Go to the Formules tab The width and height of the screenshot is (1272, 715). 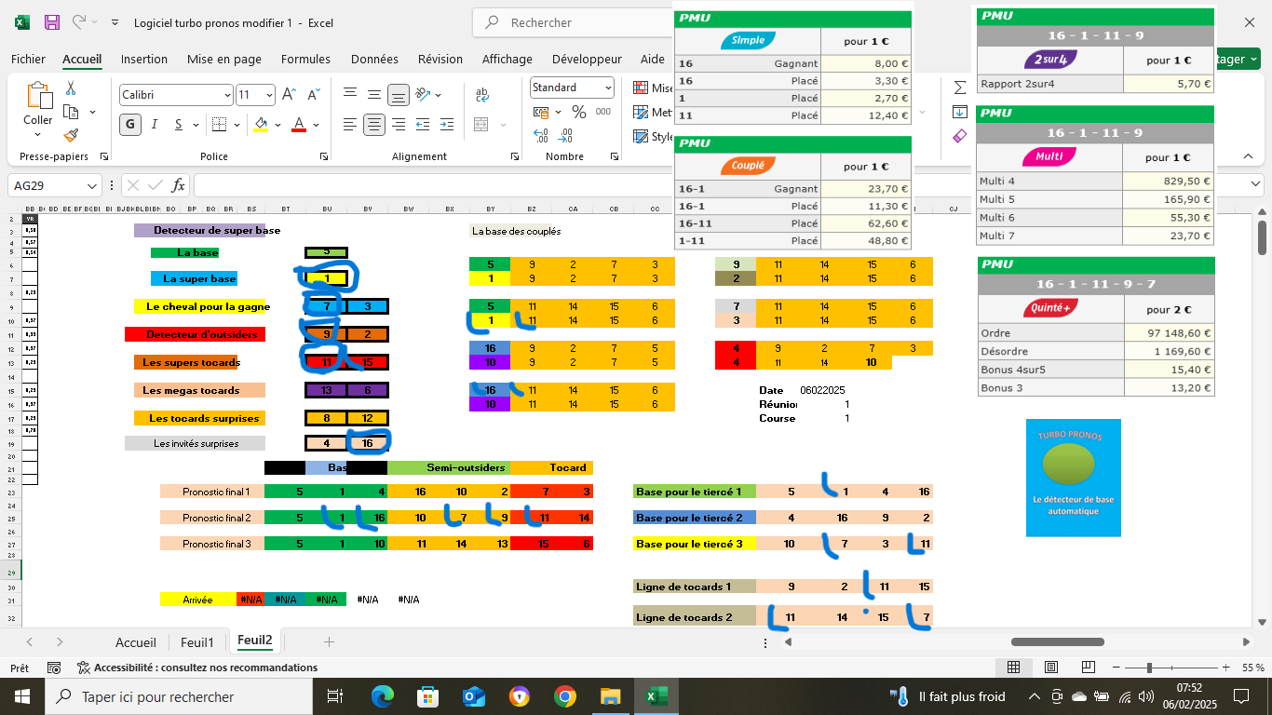coord(305,59)
